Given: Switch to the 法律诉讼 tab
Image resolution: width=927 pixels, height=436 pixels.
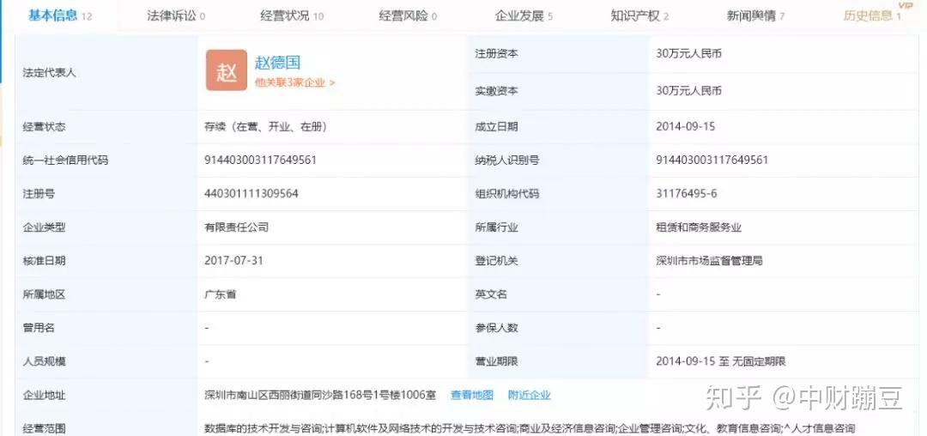Looking at the screenshot, I should point(176,16).
